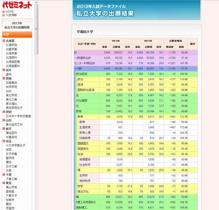Select the 国際政治経済 row label
This screenshot has width=219, height=210.
86,90
